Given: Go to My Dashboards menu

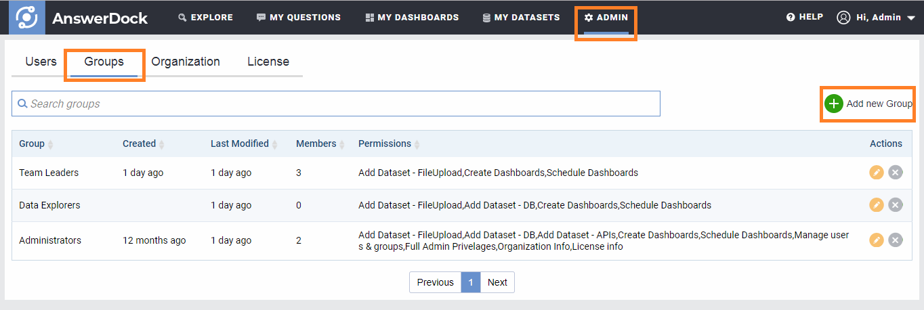Looking at the screenshot, I should (412, 18).
